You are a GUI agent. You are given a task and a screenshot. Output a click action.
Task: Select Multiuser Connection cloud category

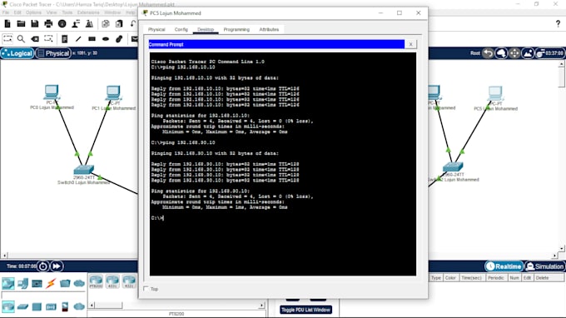click(x=79, y=283)
